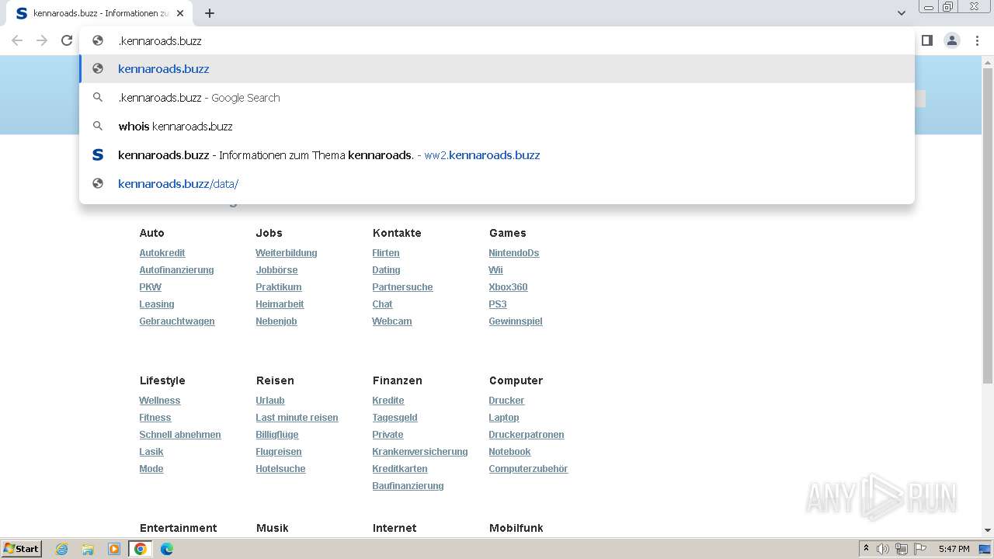Click the Jobbörse link
Image resolution: width=994 pixels, height=559 pixels.
[276, 270]
